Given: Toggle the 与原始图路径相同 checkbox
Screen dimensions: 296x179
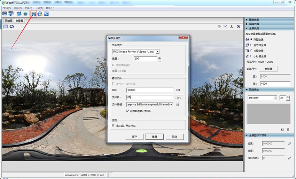Looking at the screenshot, I should [x=128, y=111].
